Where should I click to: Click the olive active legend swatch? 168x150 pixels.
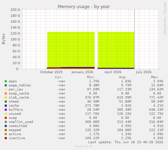click(6, 134)
